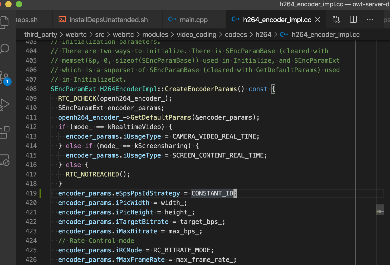Click line number 412 in the gutter
Screen dimensions: 390x265
tap(31, 127)
